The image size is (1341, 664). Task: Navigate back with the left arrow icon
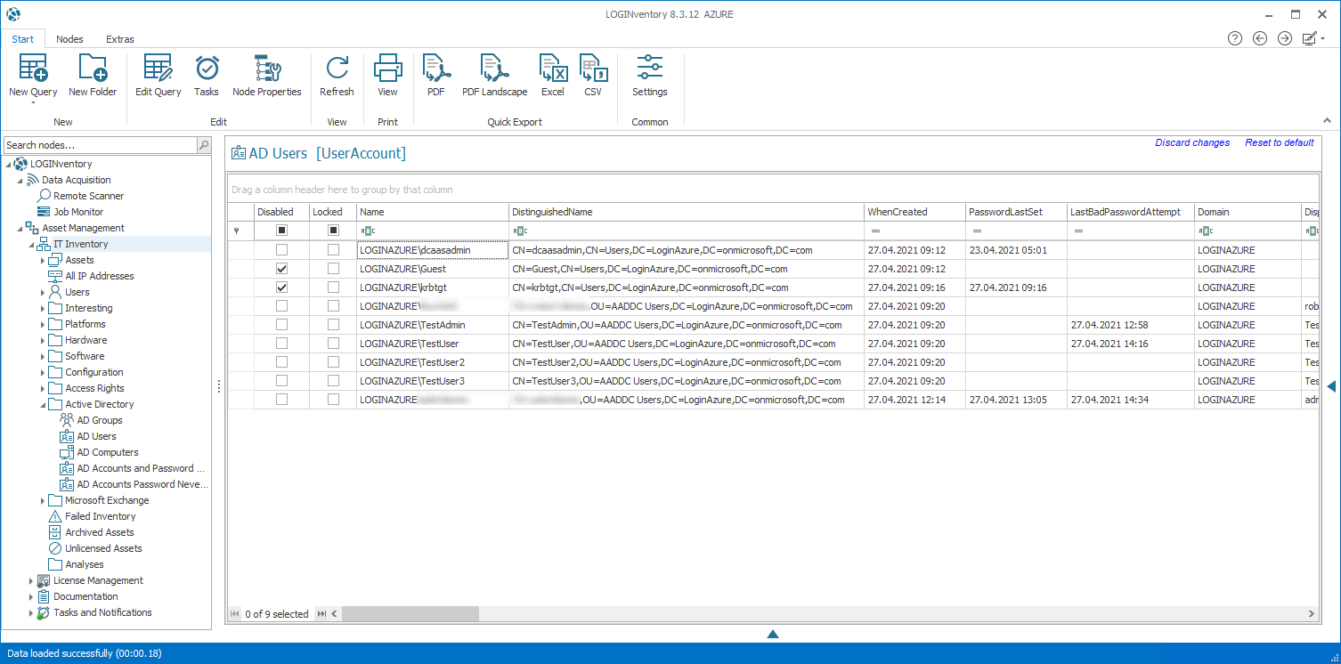pos(1260,38)
